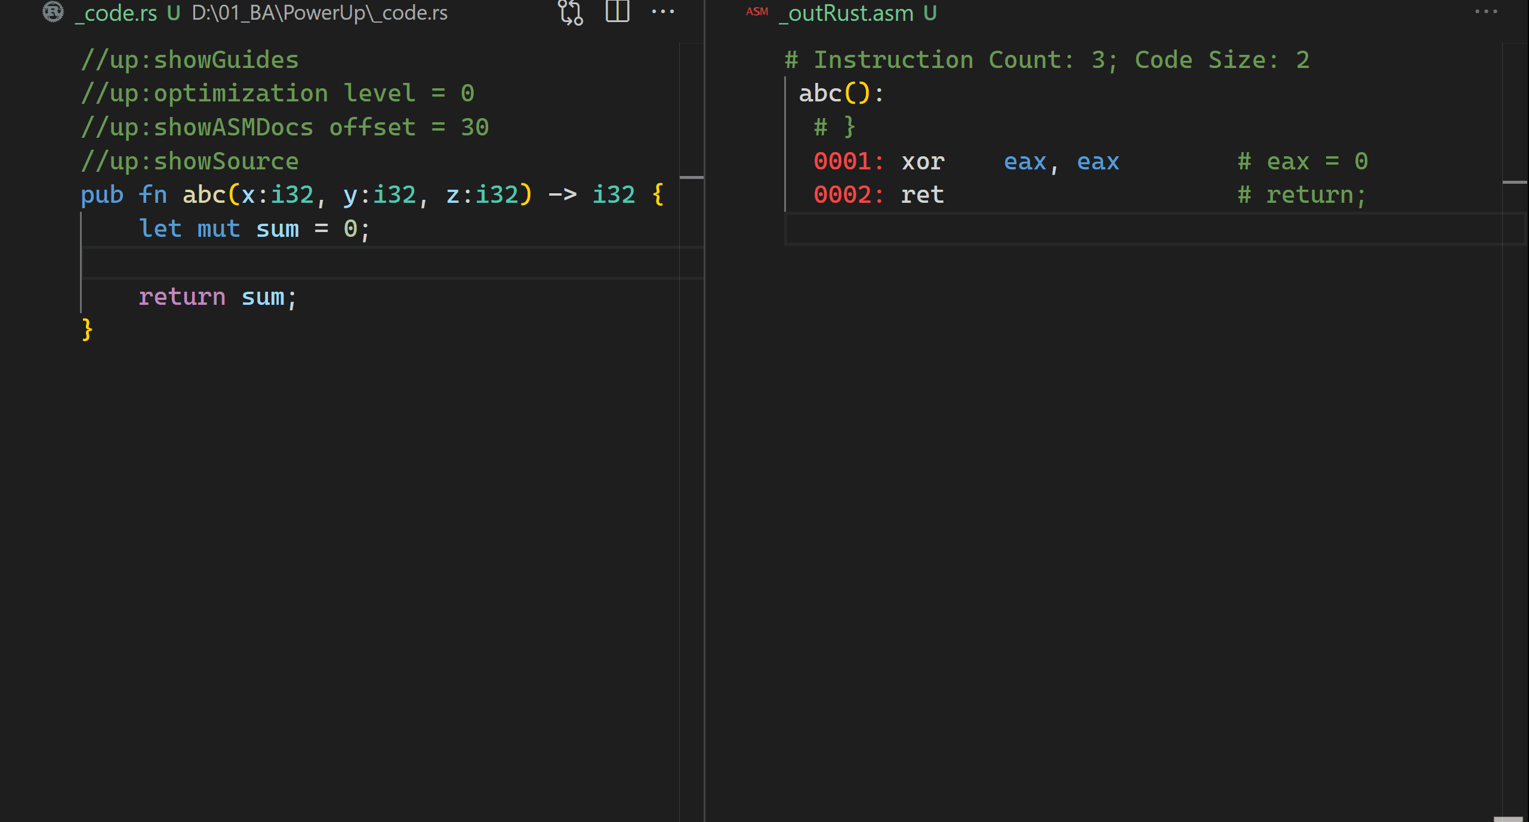The width and height of the screenshot is (1529, 822).
Task: Toggle showASMDocs offset setting
Action: pos(285,126)
